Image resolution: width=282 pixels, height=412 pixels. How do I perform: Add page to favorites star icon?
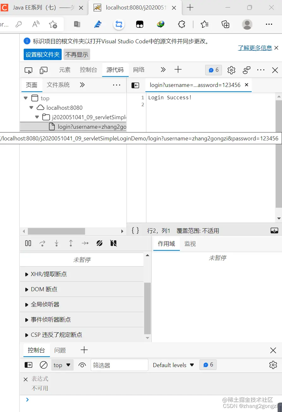click(x=53, y=24)
